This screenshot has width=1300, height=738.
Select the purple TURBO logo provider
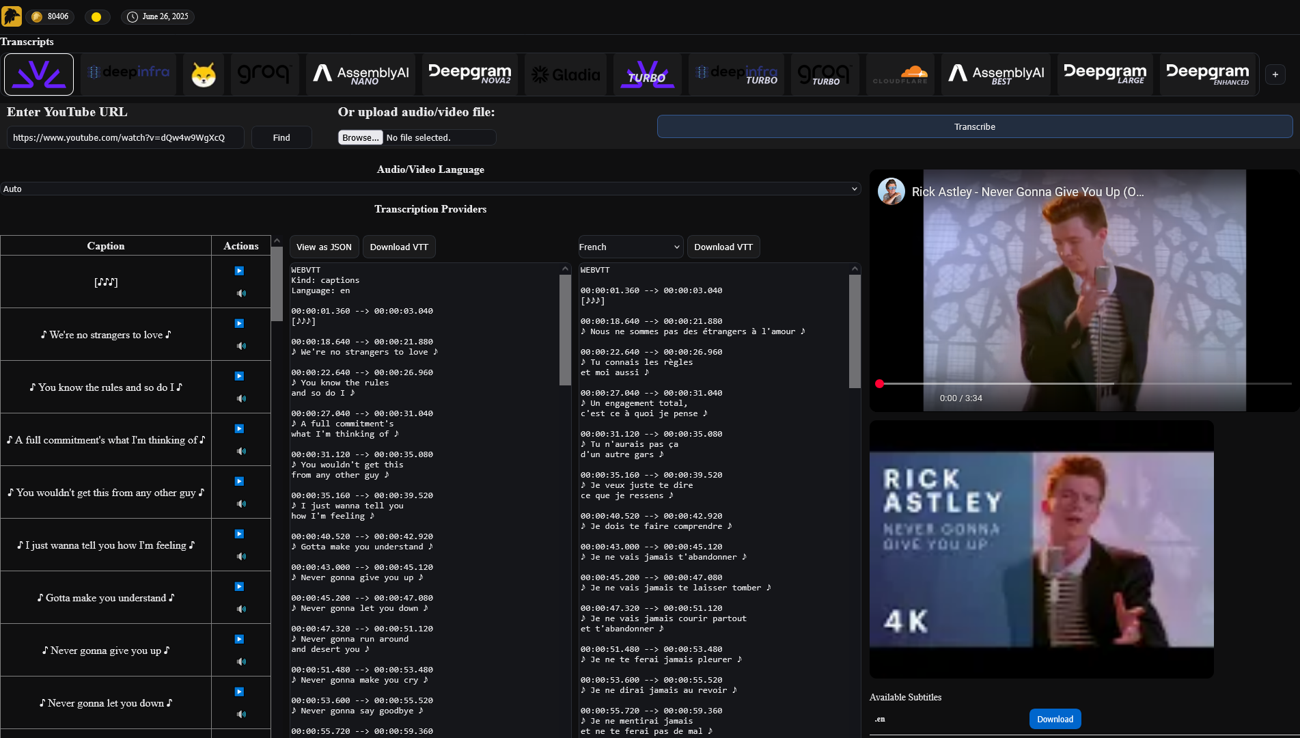pos(648,74)
